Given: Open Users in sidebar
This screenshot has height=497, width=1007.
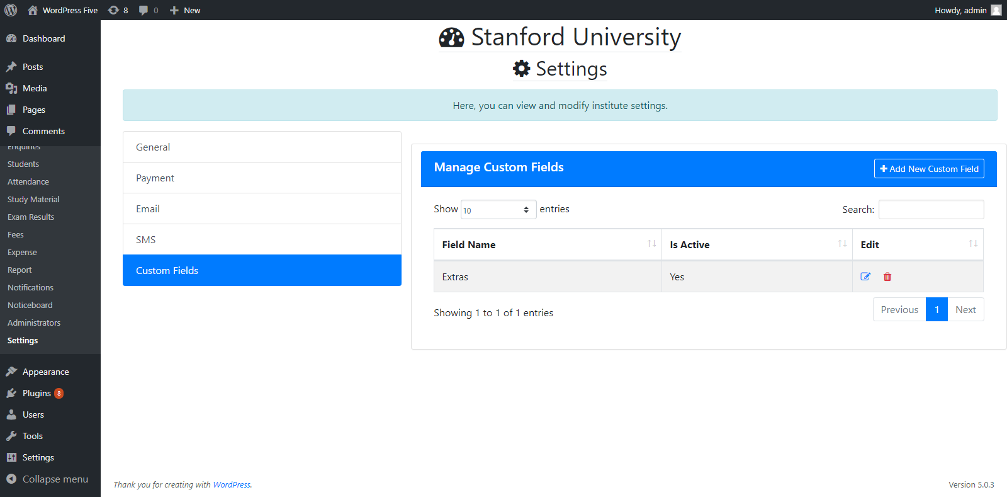Looking at the screenshot, I should pyautogui.click(x=33, y=414).
